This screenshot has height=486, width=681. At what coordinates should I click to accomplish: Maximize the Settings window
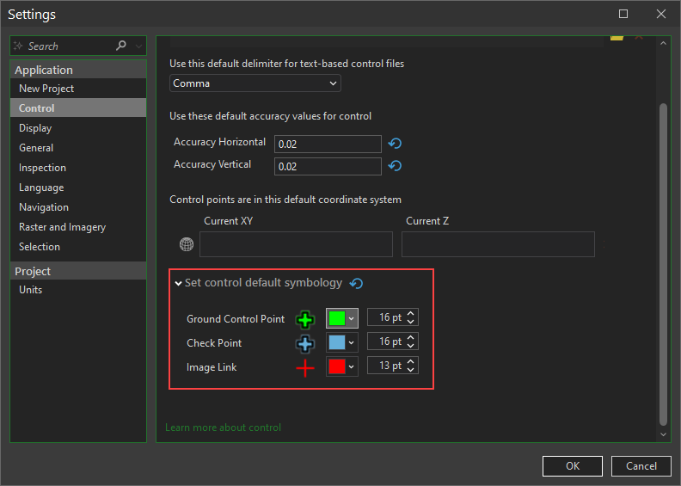[x=623, y=14]
